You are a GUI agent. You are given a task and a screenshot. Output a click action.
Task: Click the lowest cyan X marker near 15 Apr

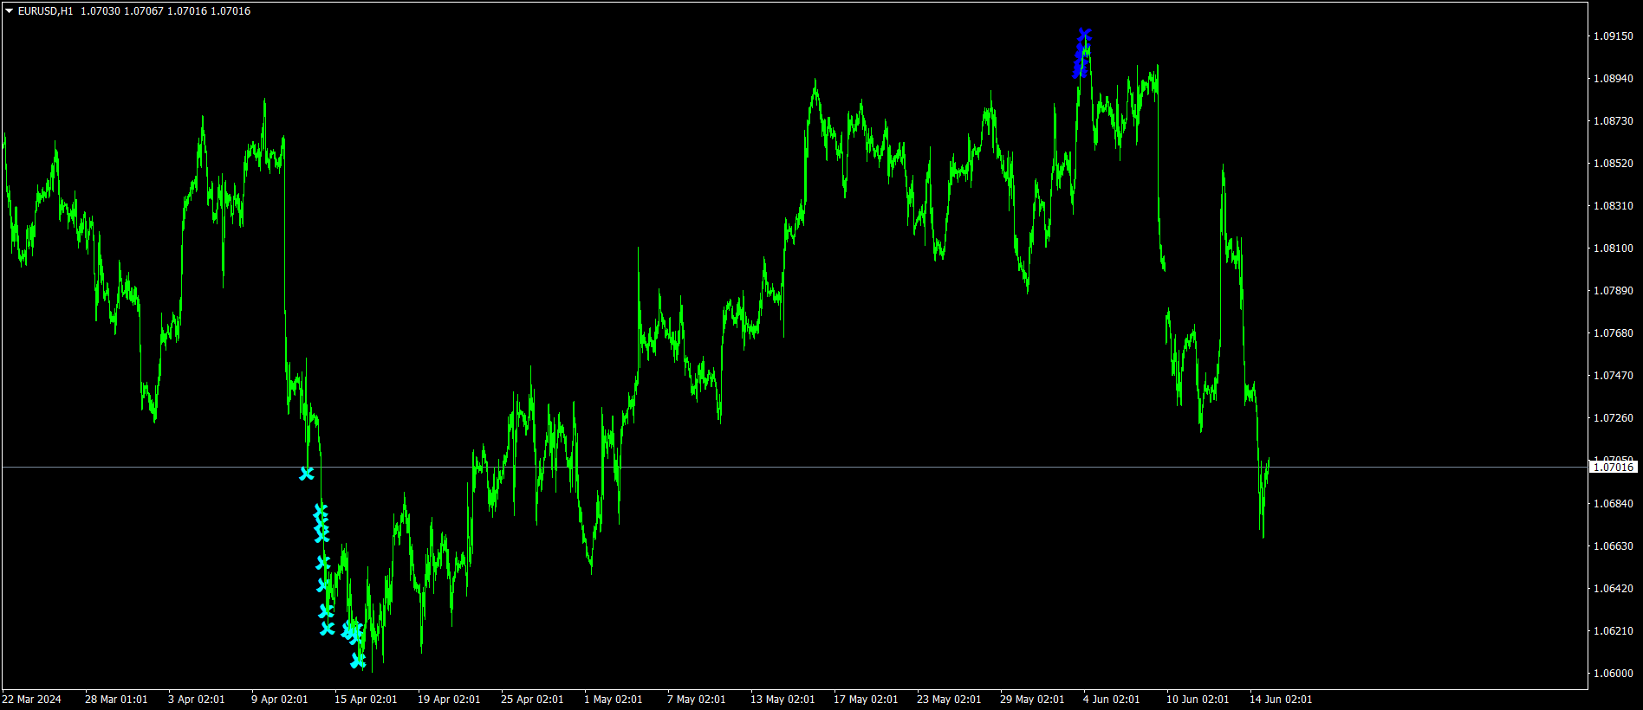pos(358,662)
